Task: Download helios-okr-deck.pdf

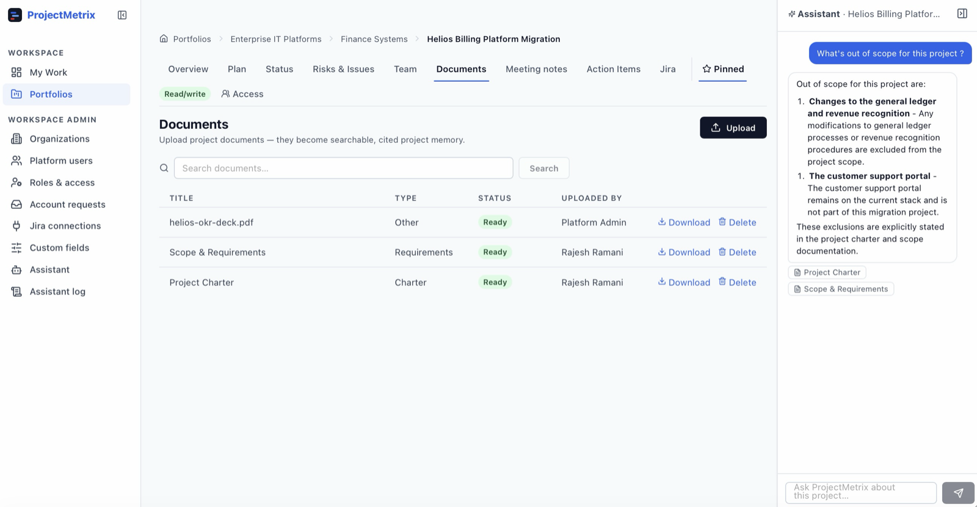Action: 684,222
